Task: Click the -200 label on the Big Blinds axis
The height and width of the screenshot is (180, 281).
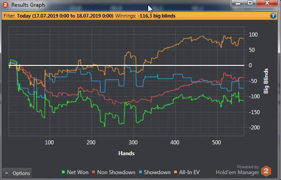Action: click(254, 128)
